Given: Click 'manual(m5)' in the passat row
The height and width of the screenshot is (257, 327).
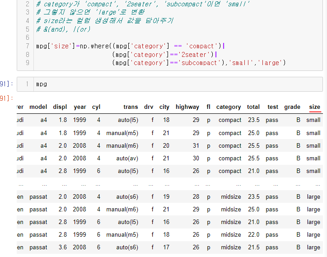Looking at the screenshot, I should [x=122, y=235].
